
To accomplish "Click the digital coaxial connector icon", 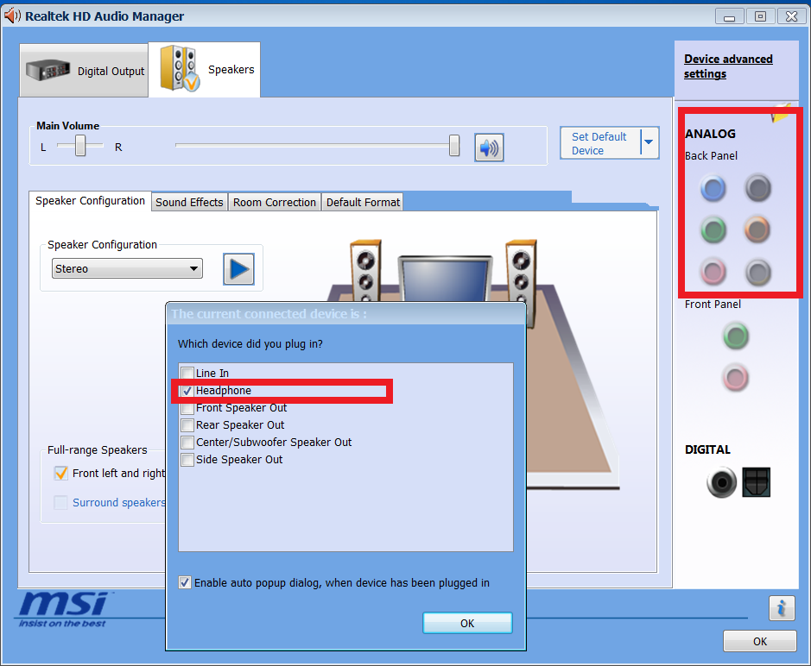I will click(721, 482).
